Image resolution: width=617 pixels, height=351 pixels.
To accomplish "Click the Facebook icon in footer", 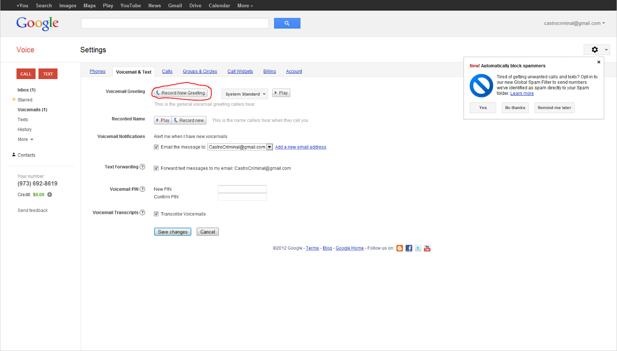I will pos(409,248).
